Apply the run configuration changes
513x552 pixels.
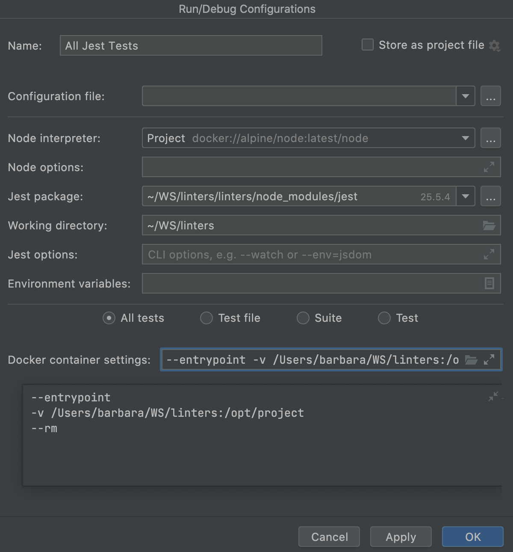point(400,537)
